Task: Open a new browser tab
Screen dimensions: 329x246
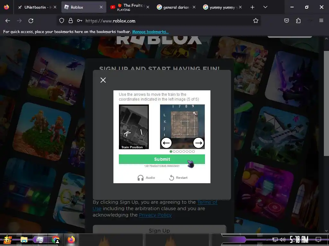Action: [253, 7]
